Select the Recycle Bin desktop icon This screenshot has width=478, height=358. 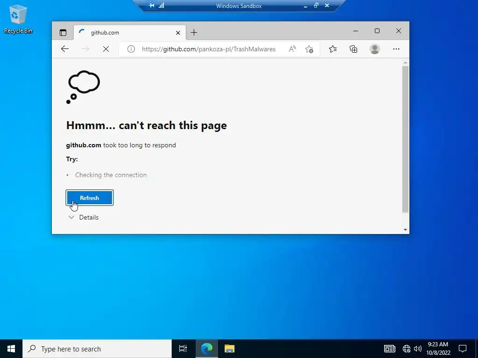tap(18, 19)
